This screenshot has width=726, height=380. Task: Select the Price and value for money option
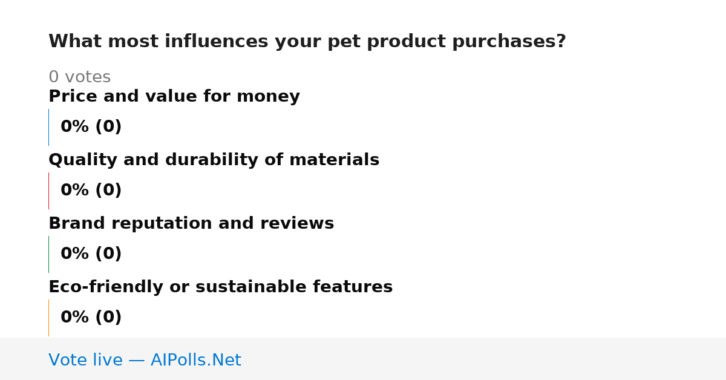coord(174,97)
